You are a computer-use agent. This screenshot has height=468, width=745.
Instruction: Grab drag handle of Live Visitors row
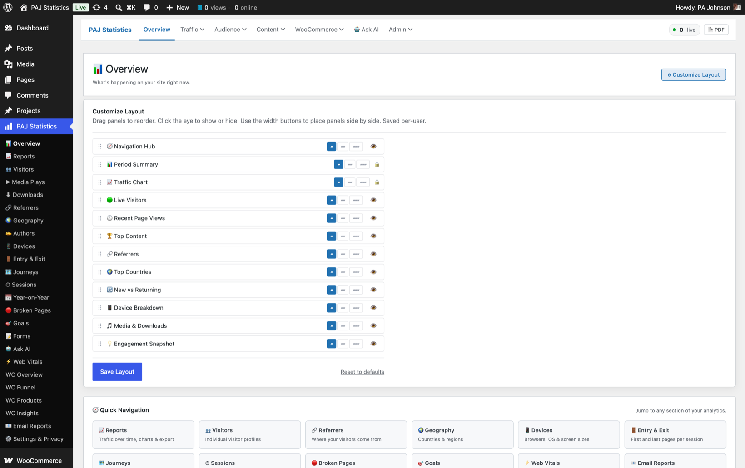100,200
